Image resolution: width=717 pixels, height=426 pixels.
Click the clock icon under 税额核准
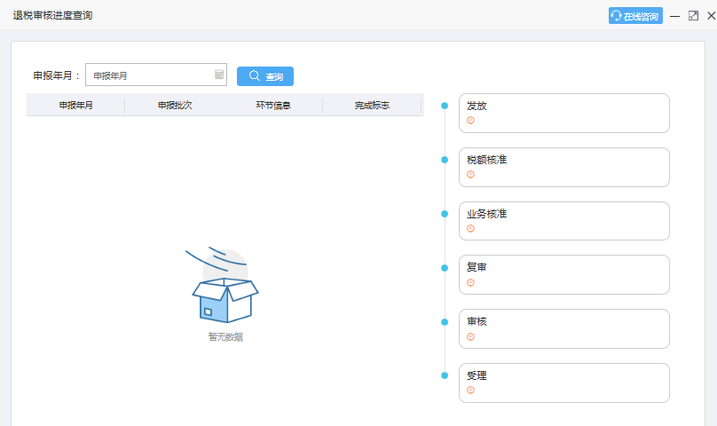pyautogui.click(x=470, y=174)
